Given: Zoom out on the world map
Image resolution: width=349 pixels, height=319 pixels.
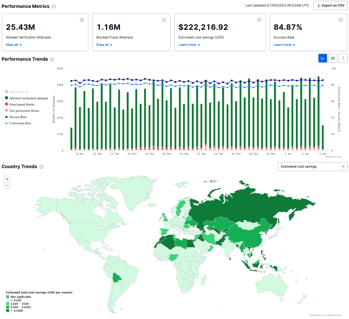Looking at the screenshot, I should [x=7, y=185].
